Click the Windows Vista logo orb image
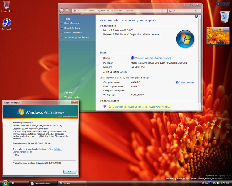232x186 pixels. 185,39
